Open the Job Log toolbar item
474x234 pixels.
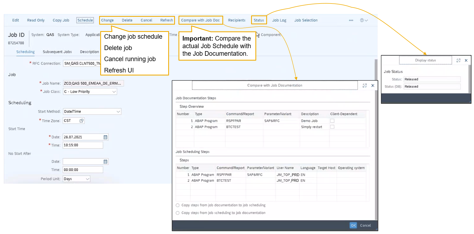tap(279, 20)
